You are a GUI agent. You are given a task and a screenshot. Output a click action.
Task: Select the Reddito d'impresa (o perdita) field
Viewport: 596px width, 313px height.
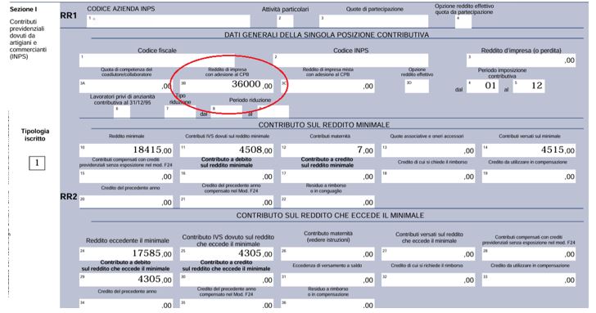point(521,60)
